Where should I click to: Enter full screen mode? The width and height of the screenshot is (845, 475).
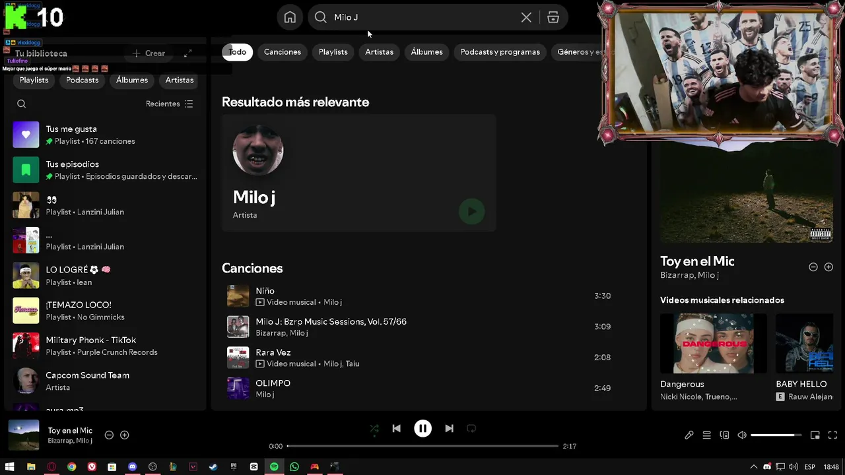832,435
